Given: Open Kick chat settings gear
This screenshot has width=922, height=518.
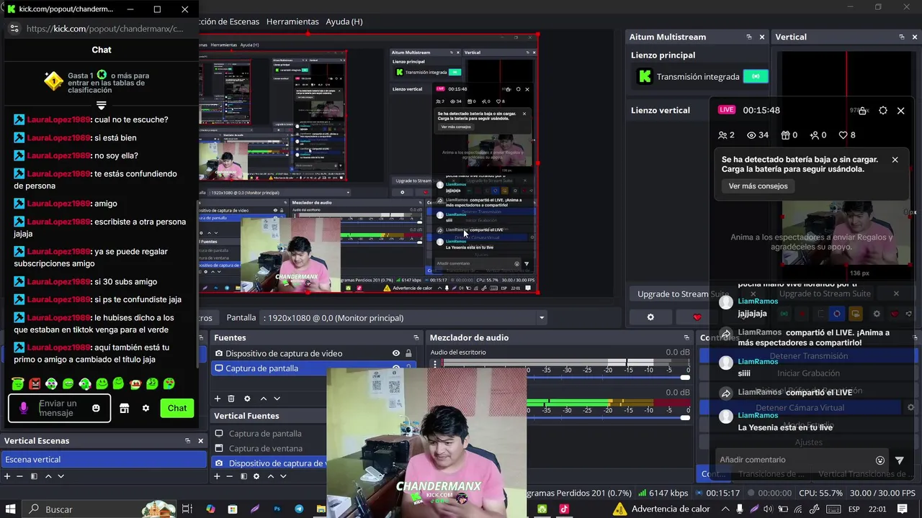Looking at the screenshot, I should tap(146, 408).
